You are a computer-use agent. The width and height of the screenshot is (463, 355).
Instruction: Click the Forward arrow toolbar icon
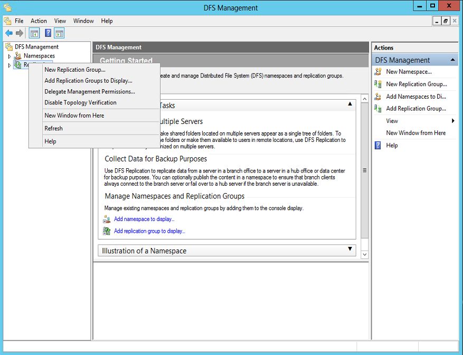click(20, 33)
